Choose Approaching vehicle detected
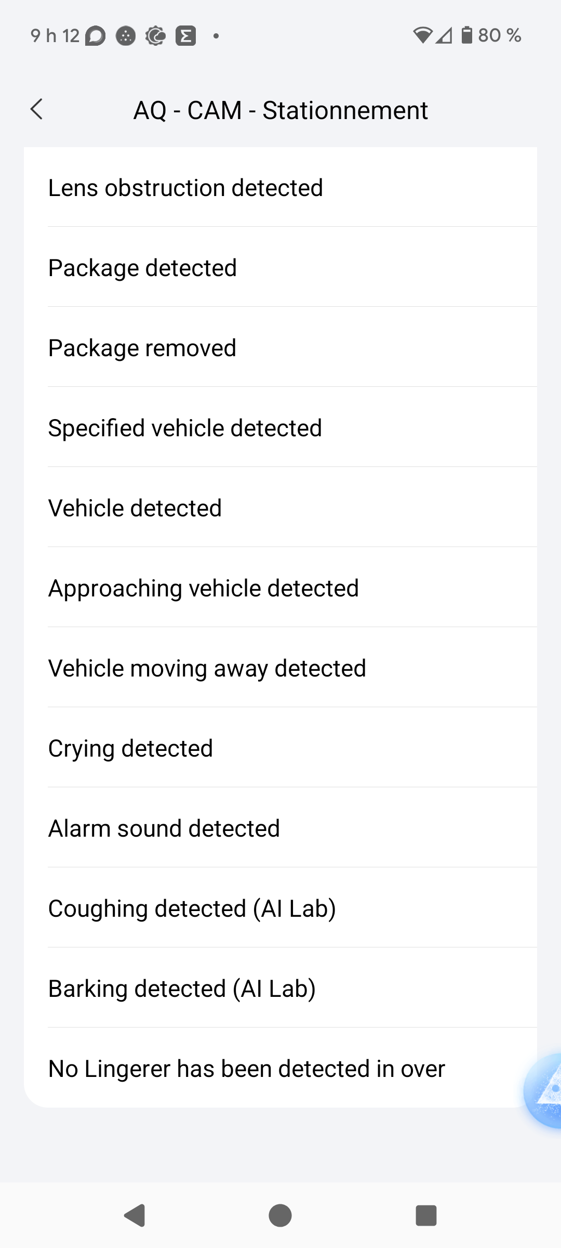Viewport: 561px width, 1248px height. [x=280, y=588]
